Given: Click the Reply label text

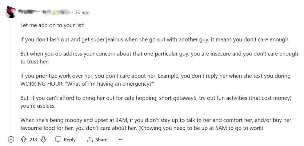Looking at the screenshot, I should [x=70, y=140].
